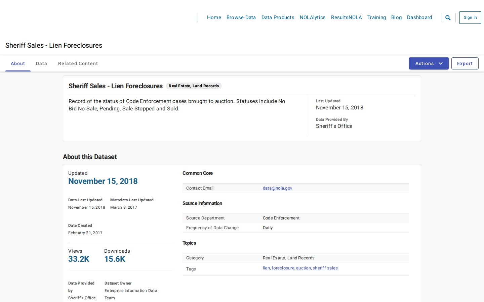Image resolution: width=484 pixels, height=302 pixels.
Task: Click the Real Estate, Land Records badge
Action: tap(194, 86)
